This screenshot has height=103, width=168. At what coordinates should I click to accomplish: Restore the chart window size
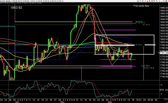164,1
